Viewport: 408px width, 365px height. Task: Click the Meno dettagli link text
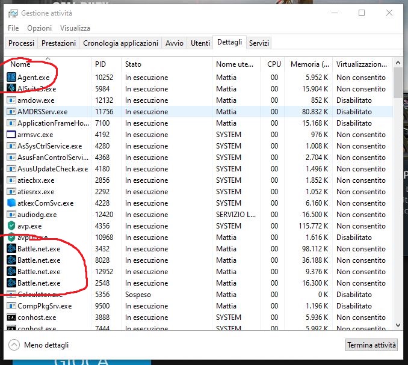coord(46,345)
